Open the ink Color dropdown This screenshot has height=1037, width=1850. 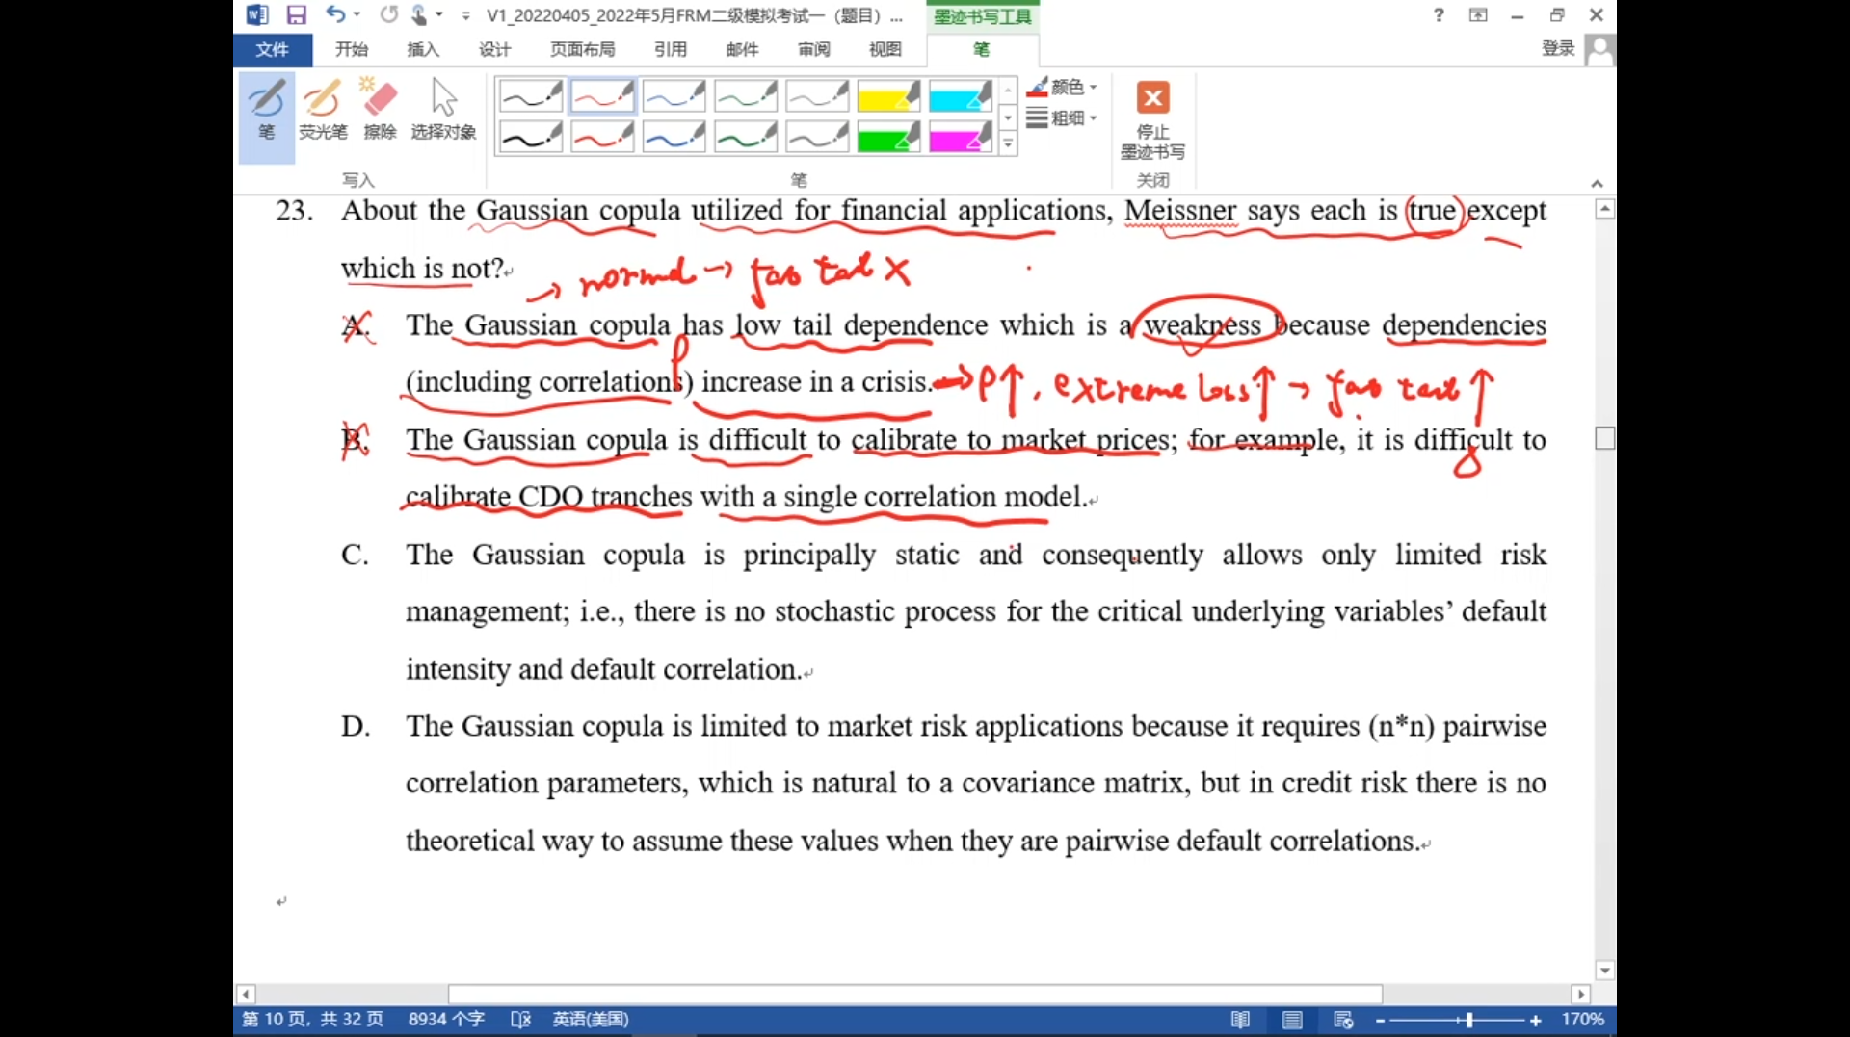click(1064, 88)
